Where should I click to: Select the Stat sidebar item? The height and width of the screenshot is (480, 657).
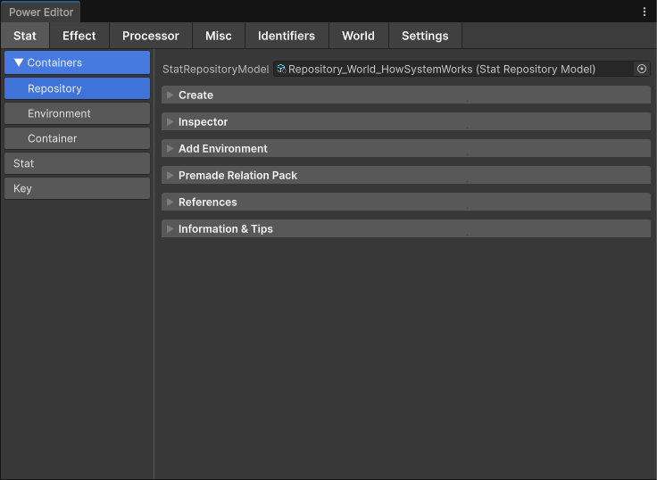pos(77,163)
